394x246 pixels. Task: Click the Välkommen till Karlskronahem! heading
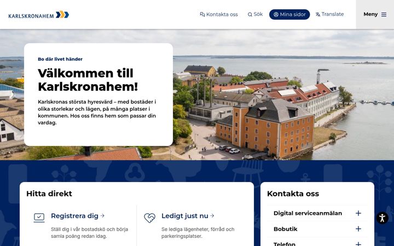point(88,80)
